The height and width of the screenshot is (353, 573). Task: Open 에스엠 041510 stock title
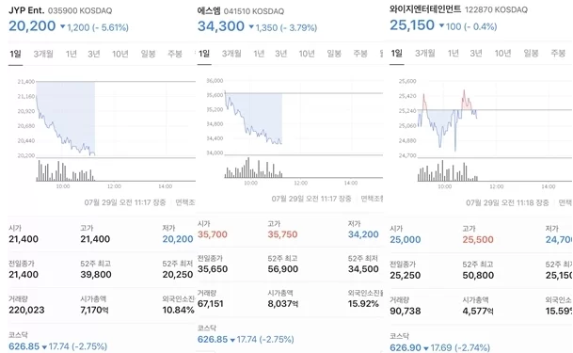pos(241,11)
